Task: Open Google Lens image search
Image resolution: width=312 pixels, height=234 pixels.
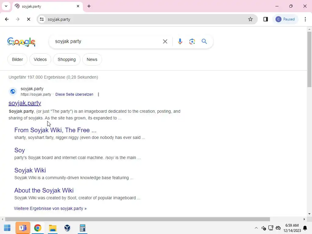Action: point(192,41)
